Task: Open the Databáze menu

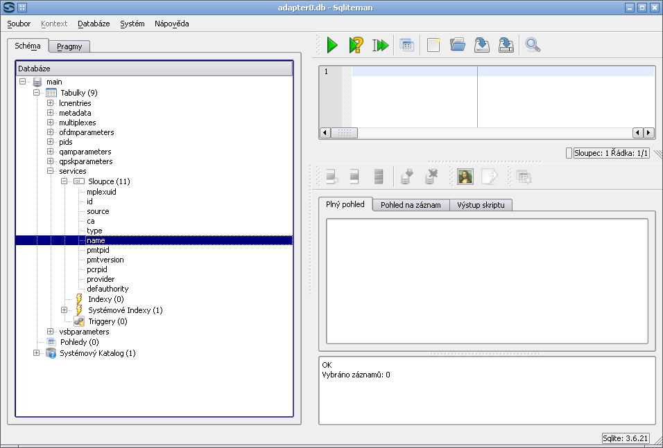Action: pyautogui.click(x=94, y=24)
